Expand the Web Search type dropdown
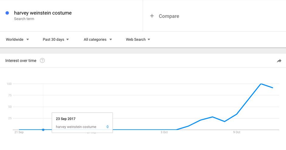 138,40
